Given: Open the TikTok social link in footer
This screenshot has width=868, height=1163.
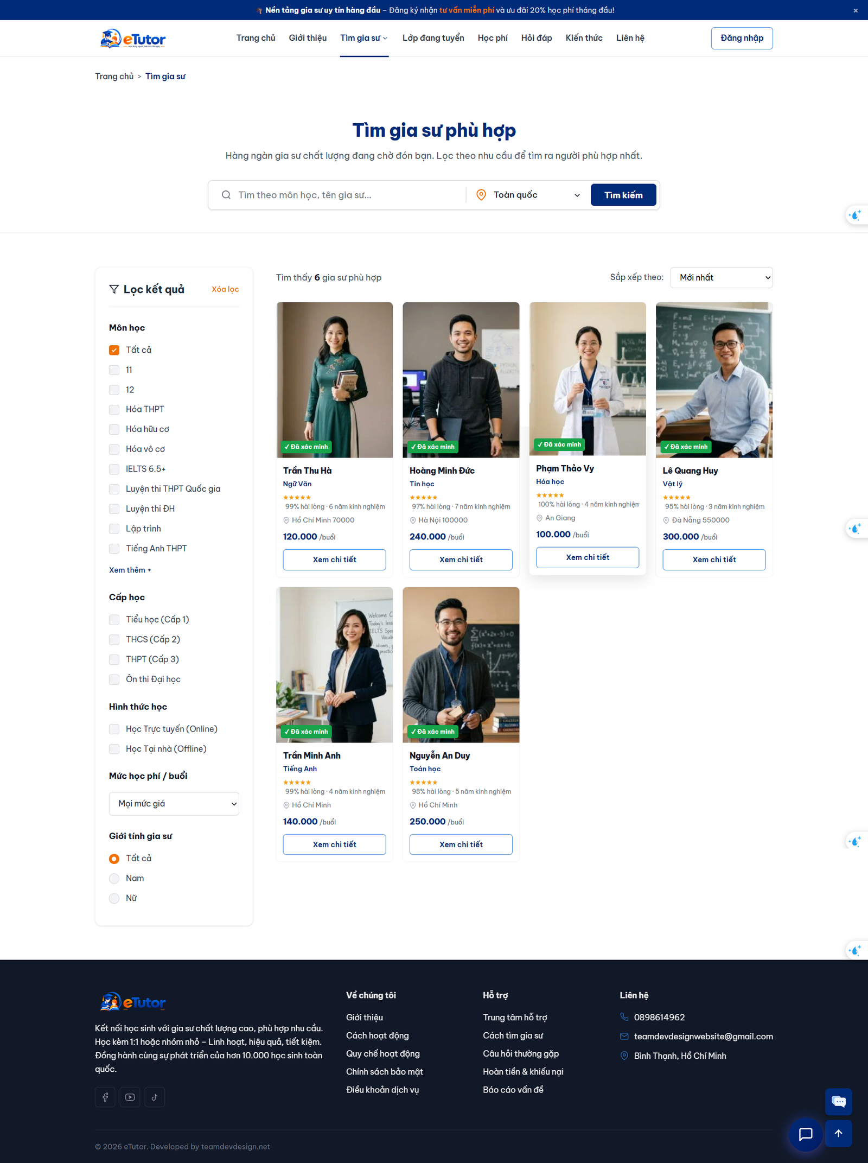Looking at the screenshot, I should click(x=155, y=1097).
